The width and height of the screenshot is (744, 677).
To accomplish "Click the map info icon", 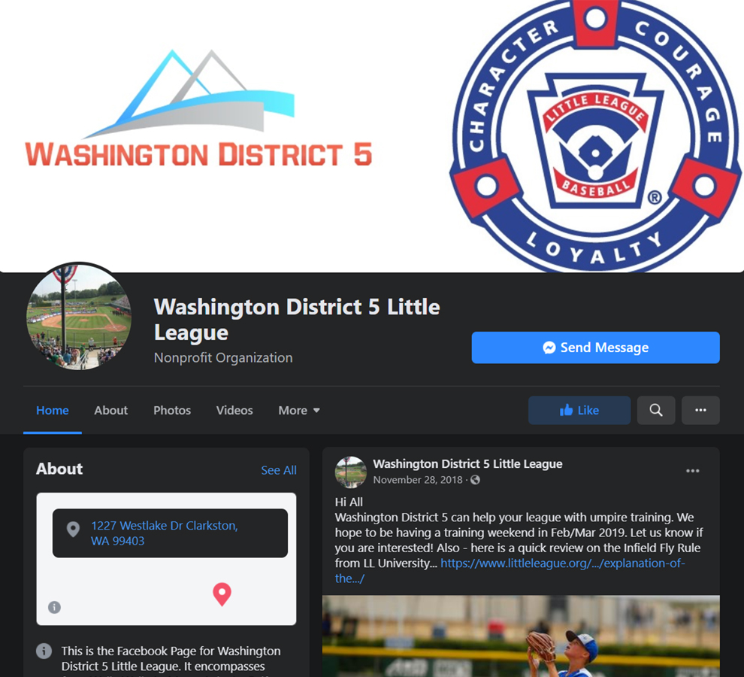I will 54,607.
